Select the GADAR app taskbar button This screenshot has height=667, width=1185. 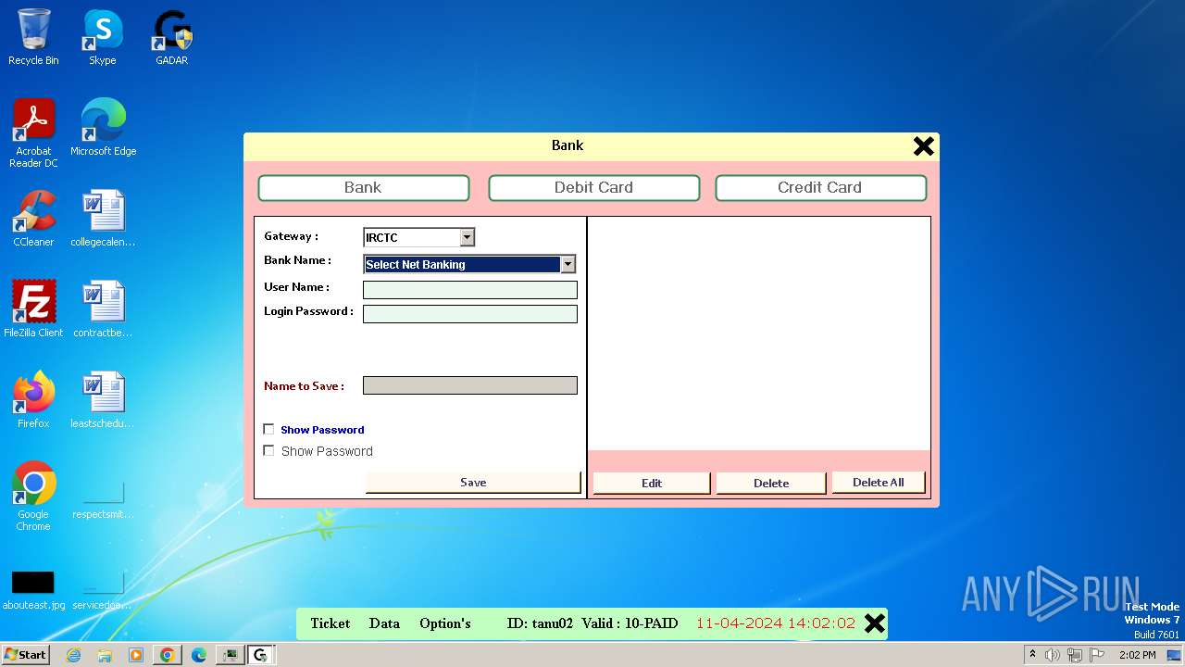tap(261, 655)
